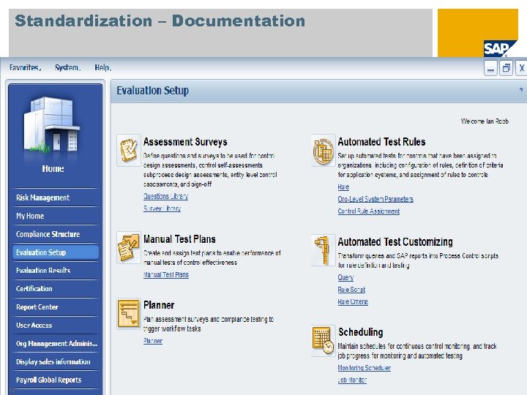The height and width of the screenshot is (395, 527).
Task: Open the Survey Library link
Action: coord(162,208)
